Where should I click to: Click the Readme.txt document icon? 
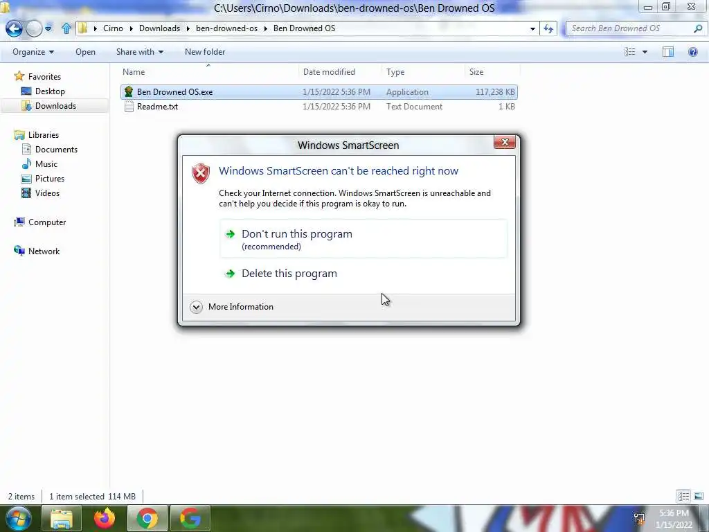[129, 106]
